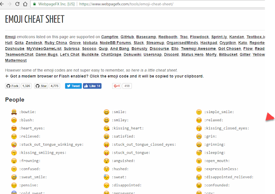Click the confused emoji face
275x194 pixels.
pyautogui.click(x=14, y=169)
